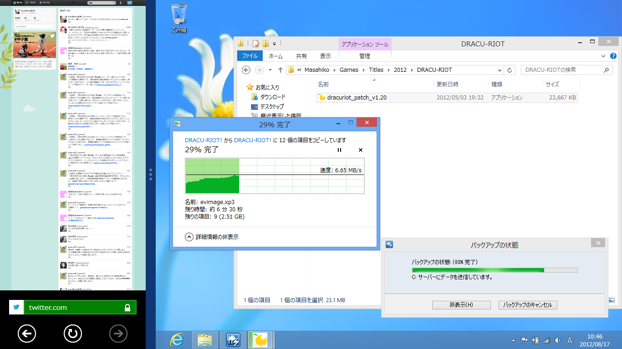Open the ファイル tab in Explorer

click(250, 56)
